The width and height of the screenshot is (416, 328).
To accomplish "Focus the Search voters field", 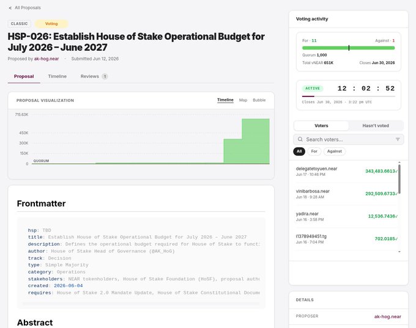I will click(348, 139).
